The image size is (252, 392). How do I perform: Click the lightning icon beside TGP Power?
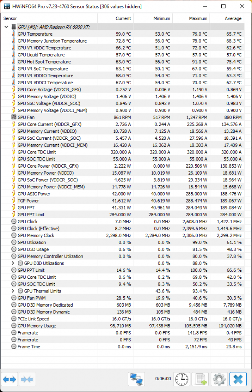tap(14, 201)
